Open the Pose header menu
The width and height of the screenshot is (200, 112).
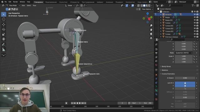coord(34,6)
